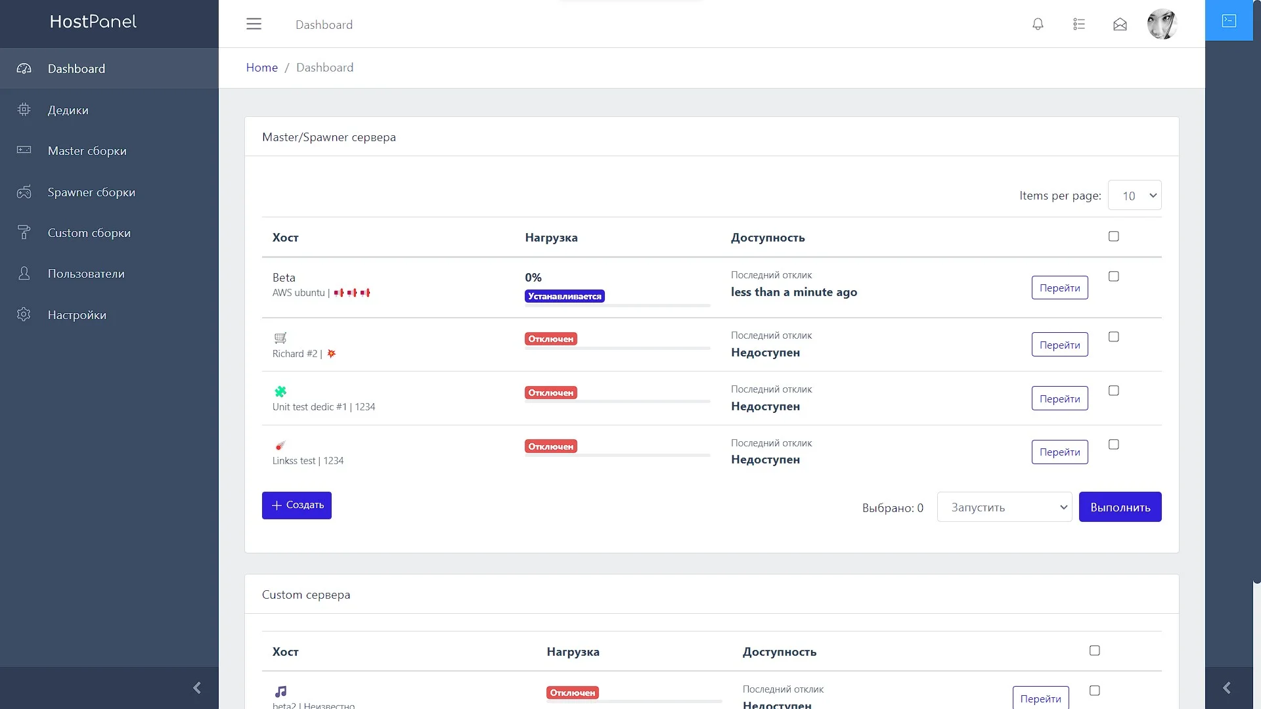Open the messages envelope icon
1261x709 pixels.
[x=1120, y=24]
